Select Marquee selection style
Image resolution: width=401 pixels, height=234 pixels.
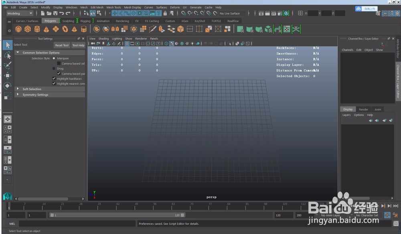(54, 58)
